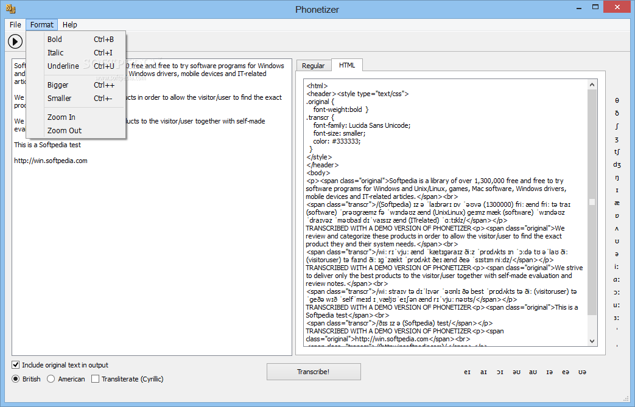
Task: Insert the ð phonetic symbol
Action: click(617, 113)
